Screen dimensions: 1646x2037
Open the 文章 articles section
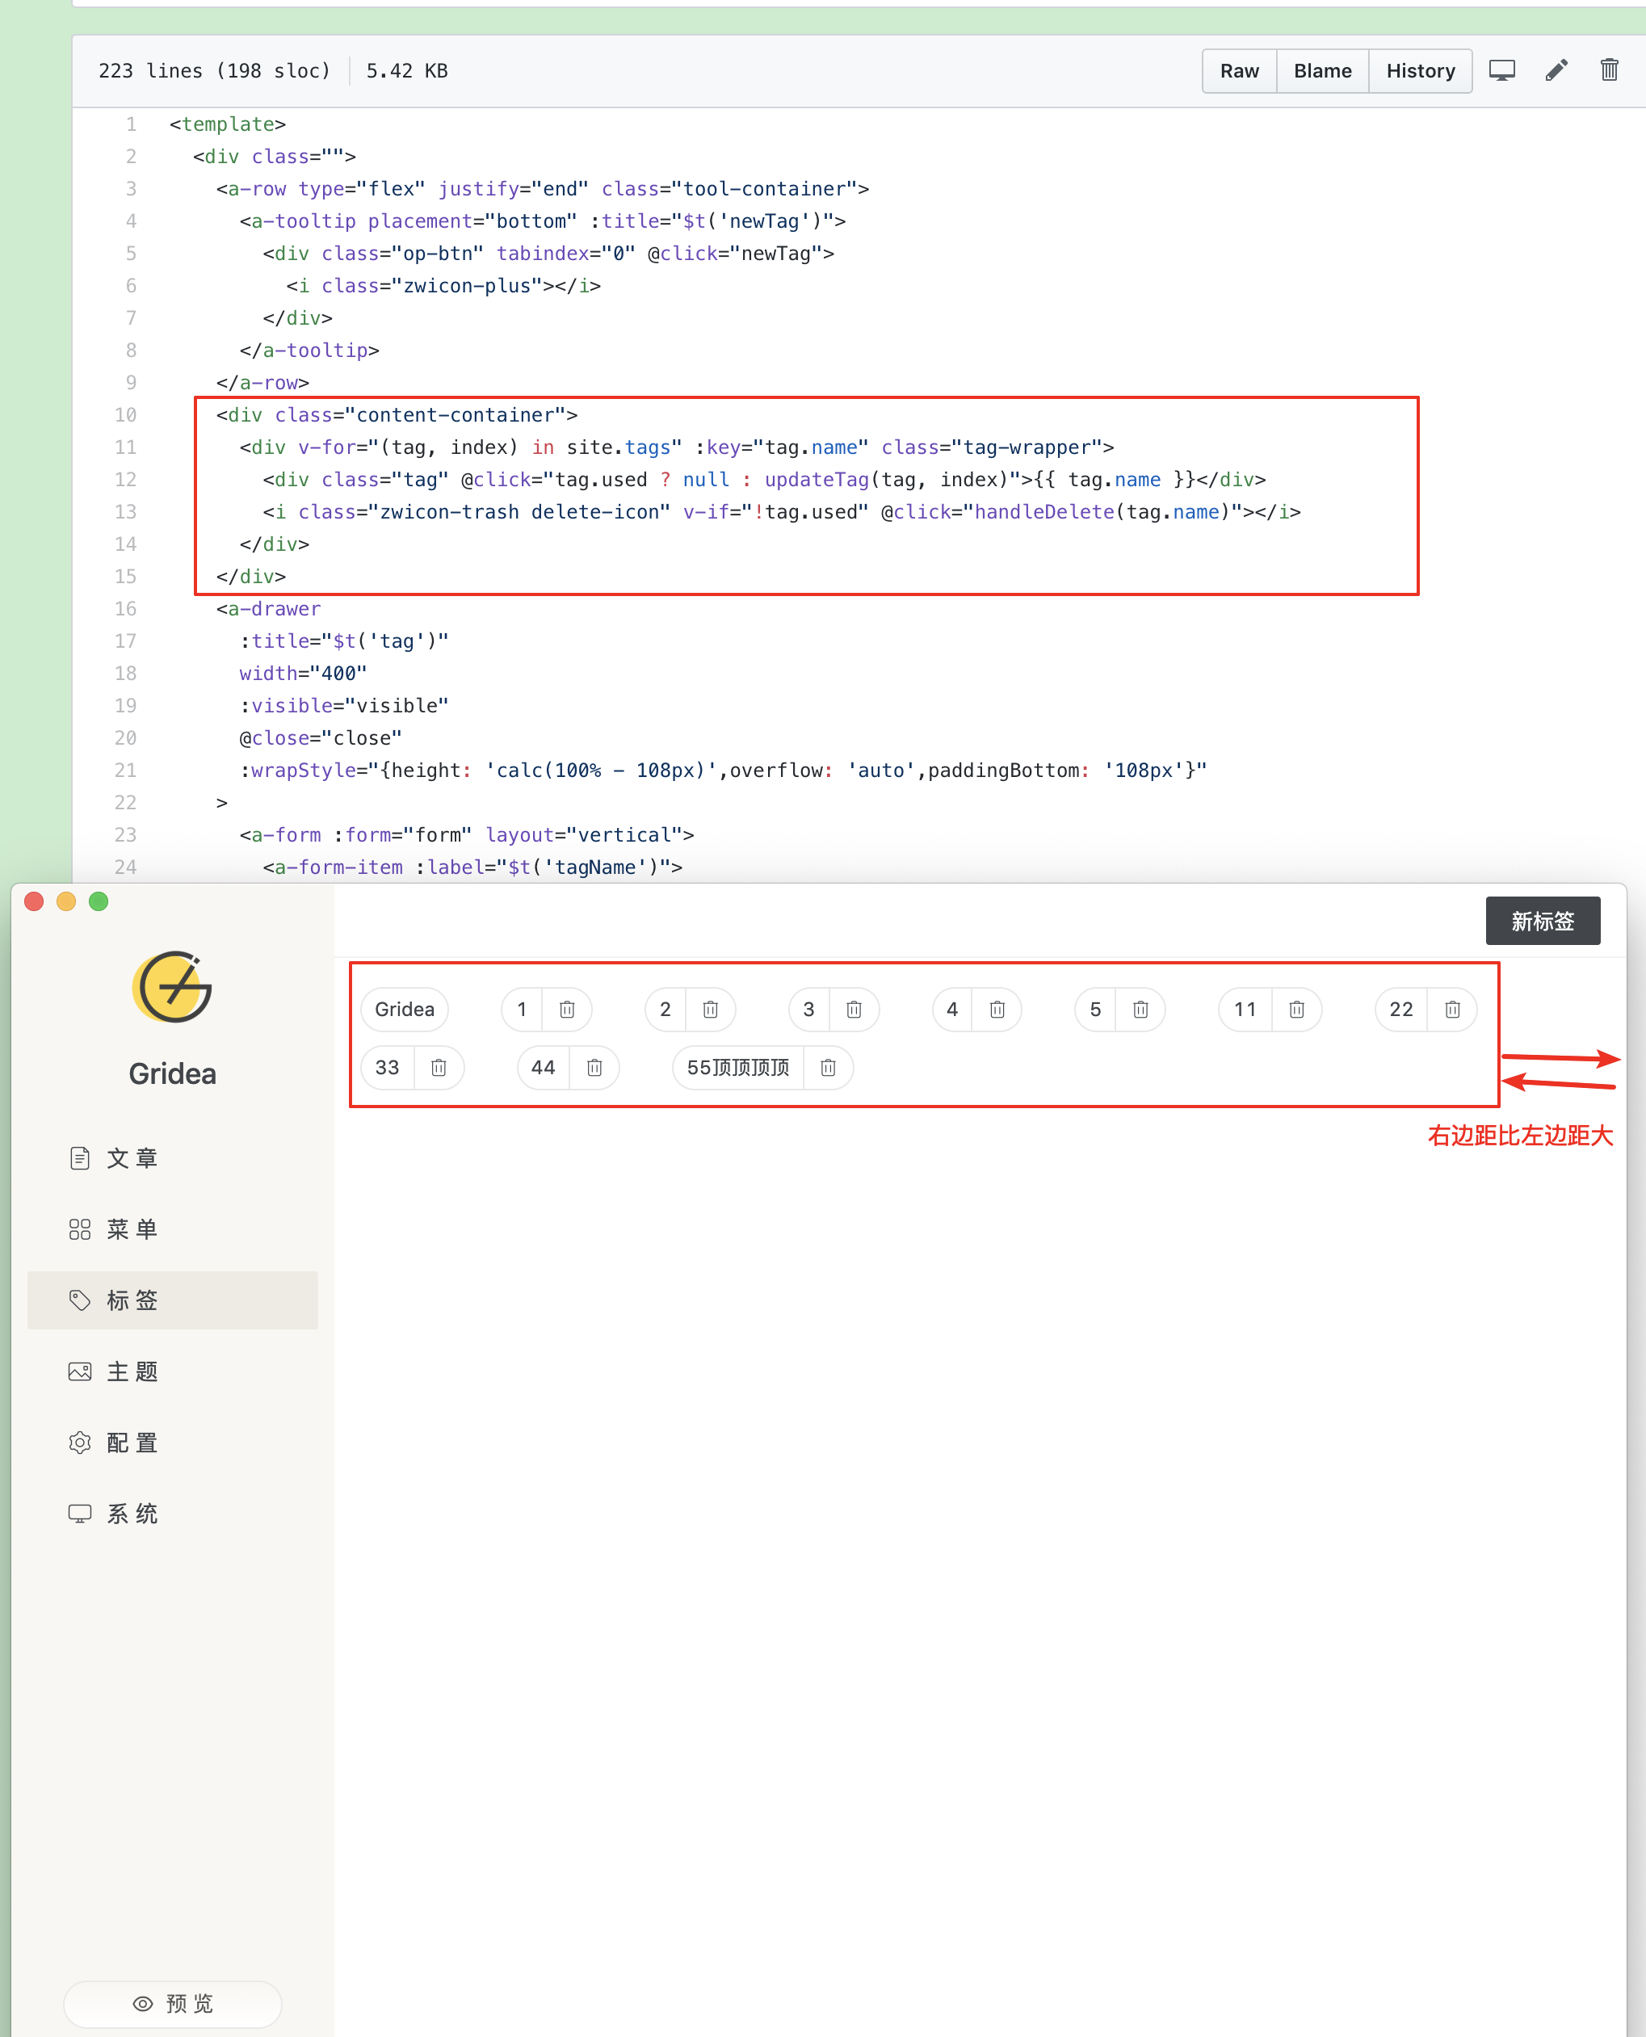click(x=173, y=1158)
